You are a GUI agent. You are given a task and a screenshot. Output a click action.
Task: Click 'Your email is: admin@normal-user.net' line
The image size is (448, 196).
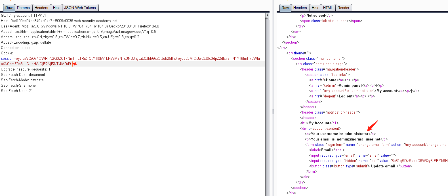tap(346, 139)
